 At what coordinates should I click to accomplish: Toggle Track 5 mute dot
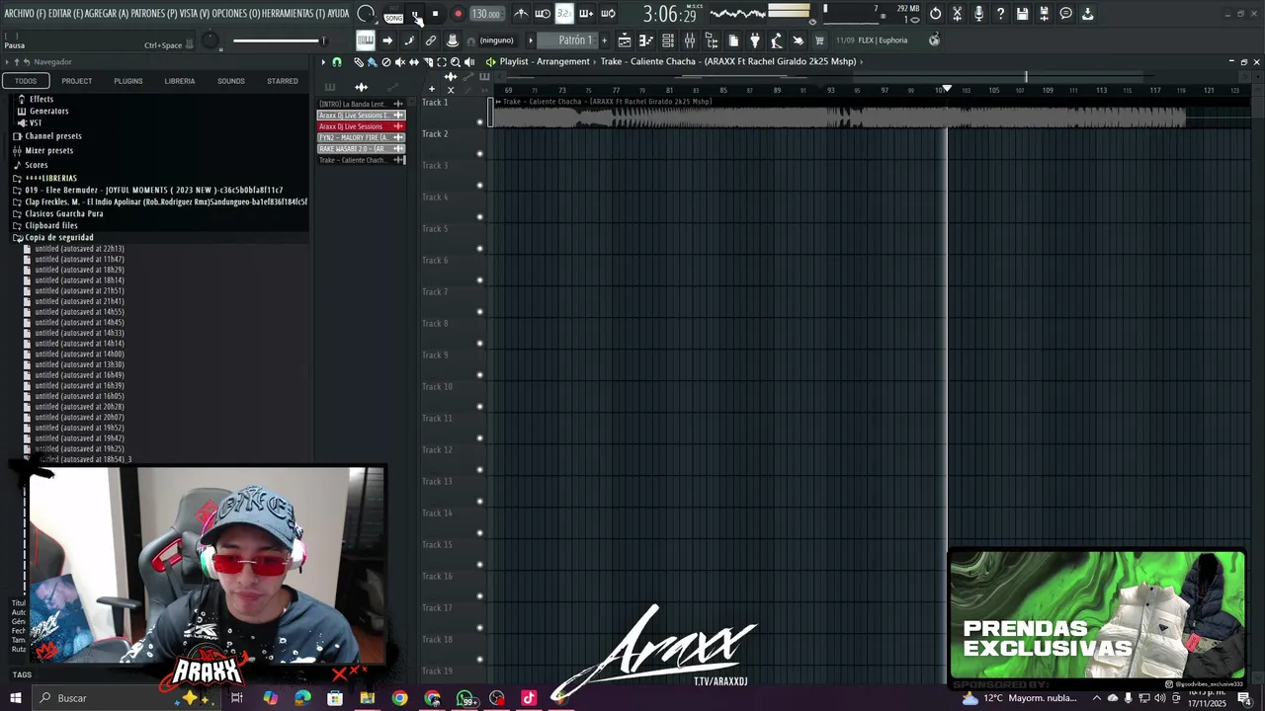pyautogui.click(x=480, y=248)
